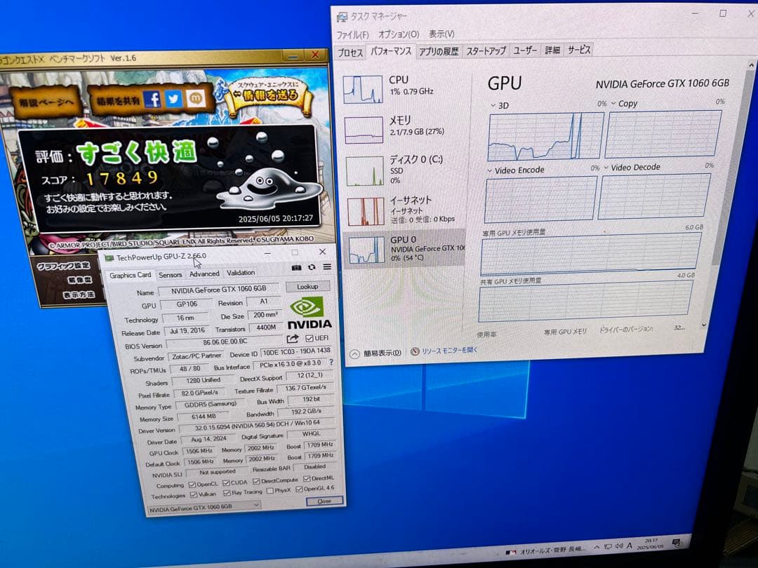The height and width of the screenshot is (568, 758).
Task: Collapse Task Manager with 簡易表示 chevron
Action: (x=355, y=354)
